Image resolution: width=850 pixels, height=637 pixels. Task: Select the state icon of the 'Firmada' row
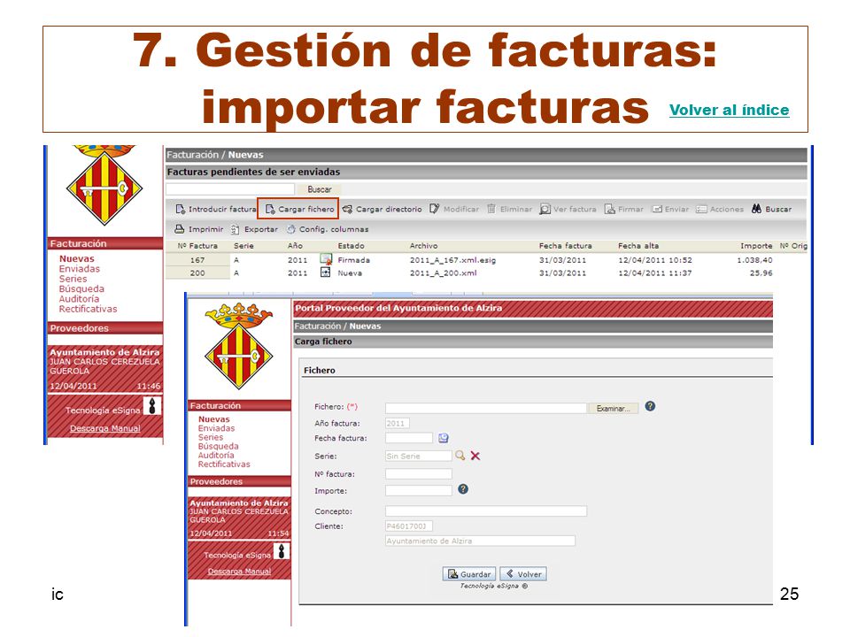326,259
